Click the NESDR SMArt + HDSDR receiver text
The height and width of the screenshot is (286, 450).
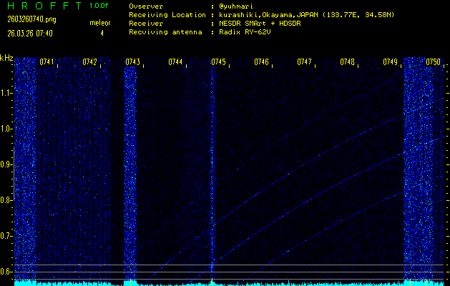point(260,23)
